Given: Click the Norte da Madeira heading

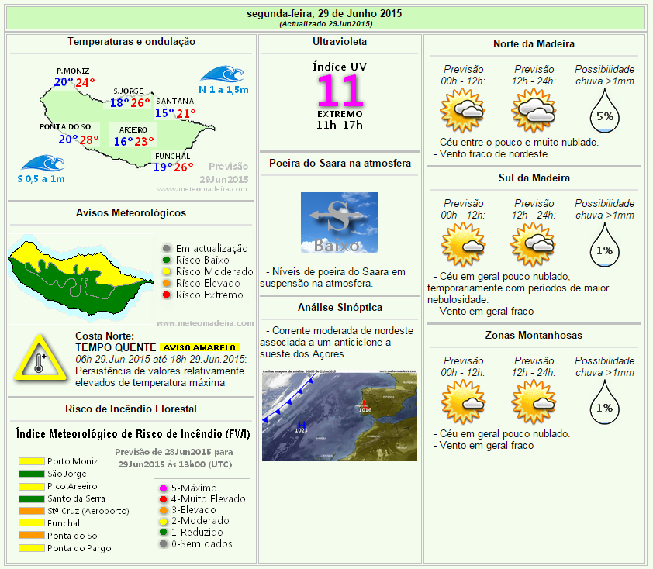Looking at the screenshot, I should click(534, 43).
